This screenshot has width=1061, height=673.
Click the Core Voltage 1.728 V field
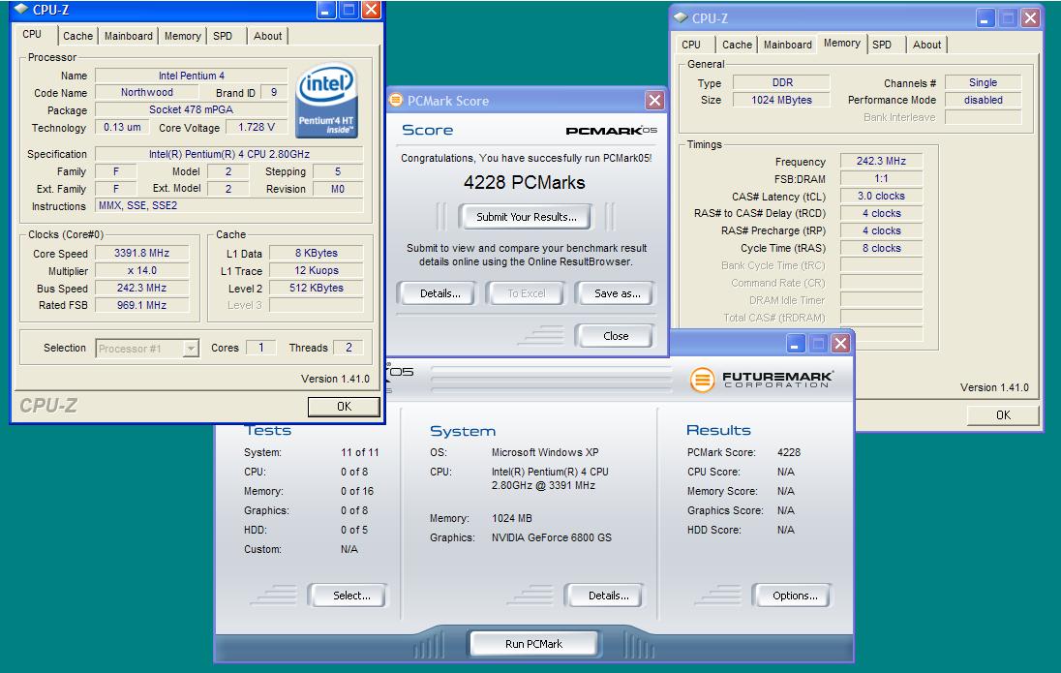coord(257,127)
